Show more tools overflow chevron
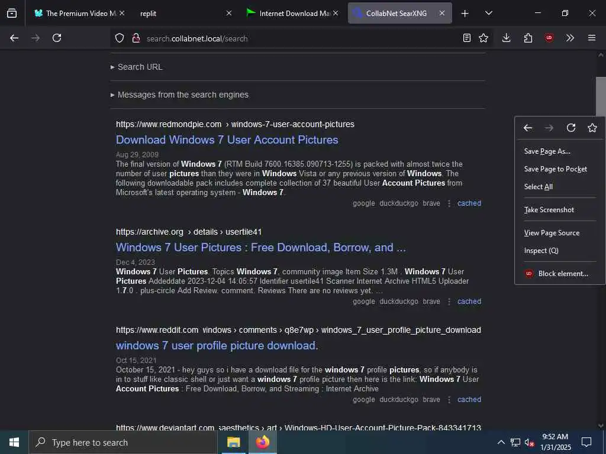This screenshot has width=606, height=454. click(x=570, y=38)
